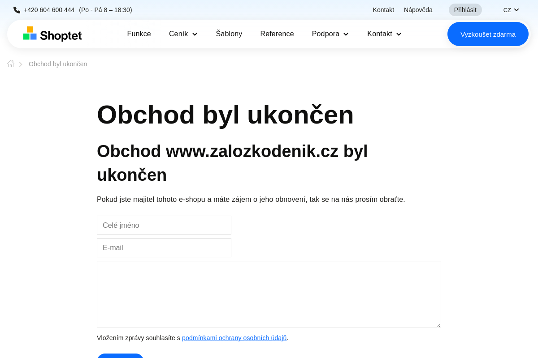Expand the Podpora dropdown menu

(x=330, y=34)
